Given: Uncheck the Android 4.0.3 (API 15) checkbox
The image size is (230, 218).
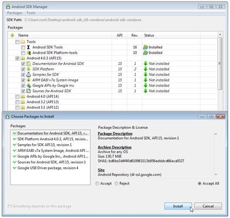Looking at the screenshot, I should pos(18,58).
